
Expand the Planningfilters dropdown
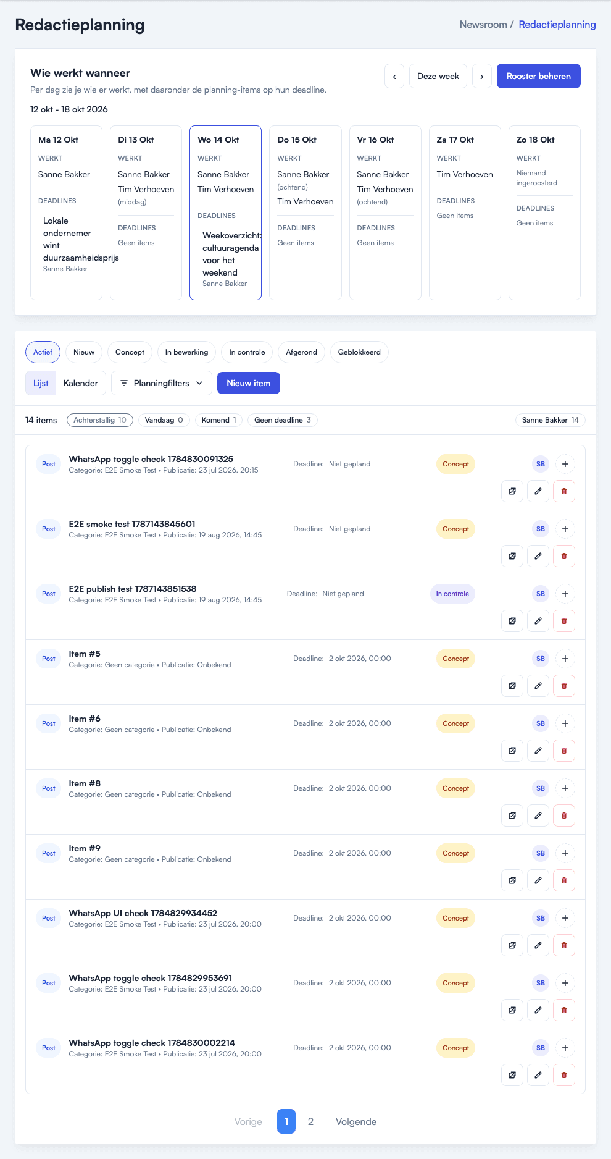(162, 383)
